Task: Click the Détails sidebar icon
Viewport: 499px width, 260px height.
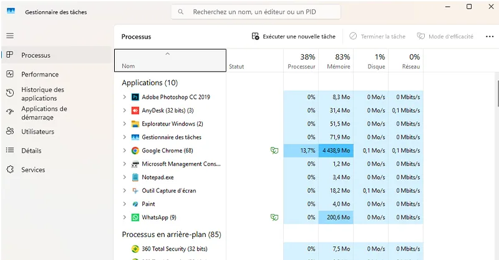Action: (10, 150)
